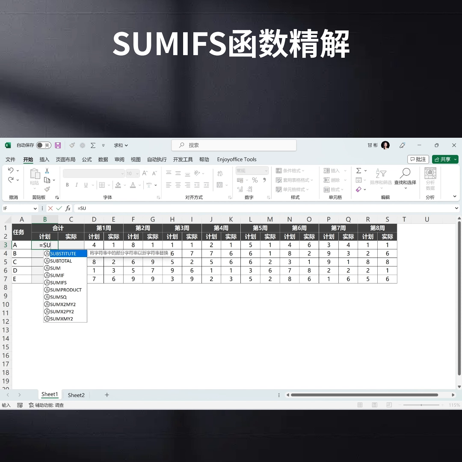The width and height of the screenshot is (462, 462).
Task: Click the quick access Sum dropdown
Action: tap(121, 145)
